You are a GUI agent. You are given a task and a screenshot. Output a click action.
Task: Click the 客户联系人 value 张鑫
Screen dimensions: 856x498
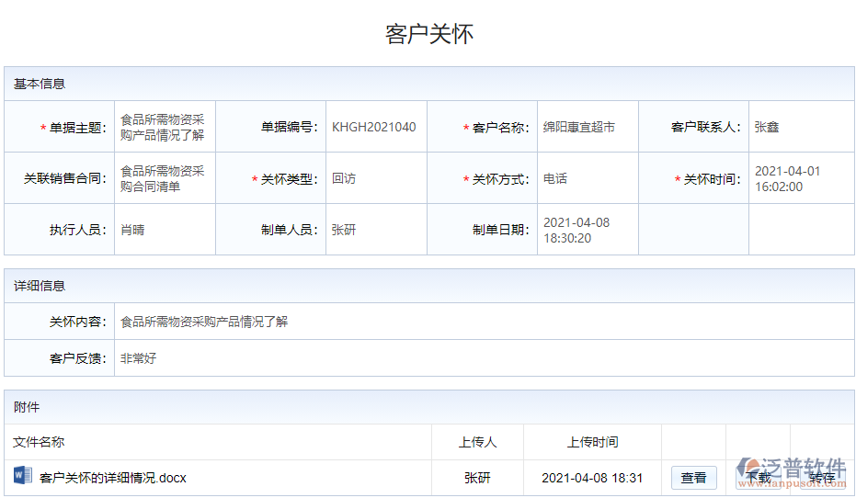click(x=767, y=127)
